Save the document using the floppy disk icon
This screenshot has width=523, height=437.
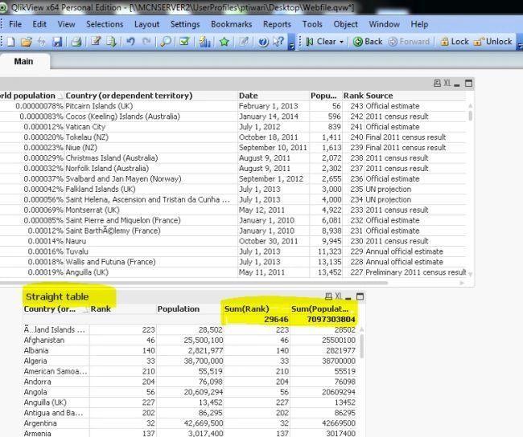click(57, 42)
